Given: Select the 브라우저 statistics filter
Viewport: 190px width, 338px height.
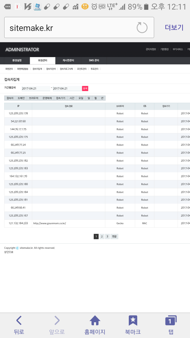Looking at the screenshot, I should pos(34,98).
